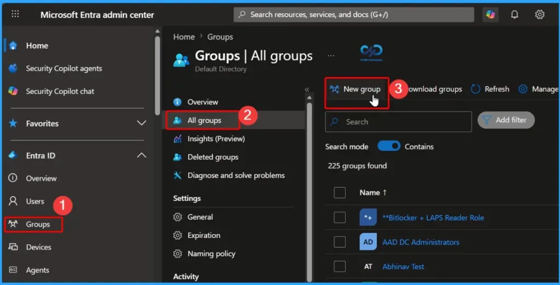
Task: Click the Users person icon
Action: click(x=13, y=201)
